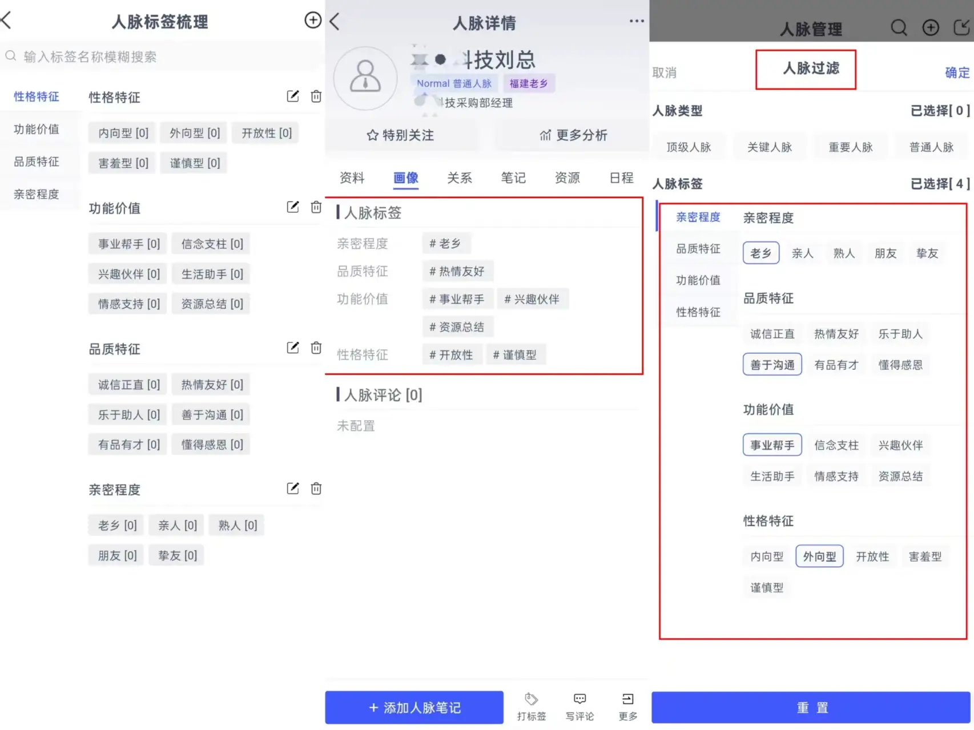Toggle the 老乡 closeness filter tag
974x730 pixels.
(x=760, y=253)
